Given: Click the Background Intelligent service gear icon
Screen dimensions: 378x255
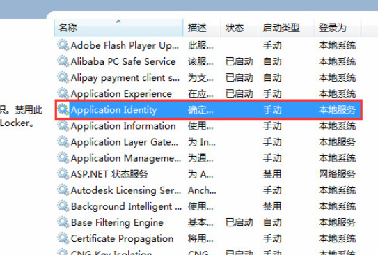Looking at the screenshot, I should [x=63, y=206].
